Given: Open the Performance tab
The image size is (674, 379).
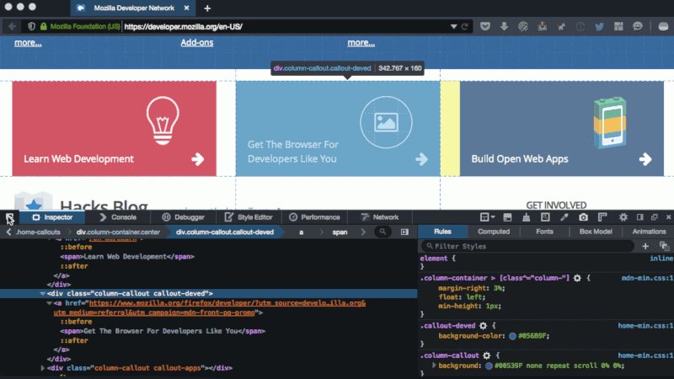Looking at the screenshot, I should click(314, 217).
